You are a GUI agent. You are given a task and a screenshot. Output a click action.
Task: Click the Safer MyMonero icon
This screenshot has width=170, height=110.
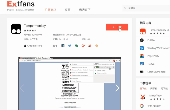click(x=142, y=72)
